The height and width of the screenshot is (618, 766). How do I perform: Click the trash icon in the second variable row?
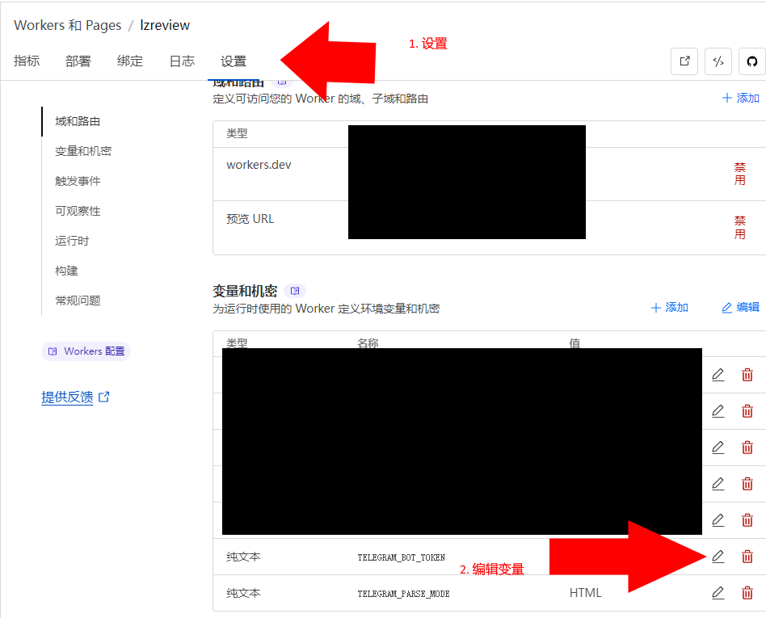pos(747,411)
